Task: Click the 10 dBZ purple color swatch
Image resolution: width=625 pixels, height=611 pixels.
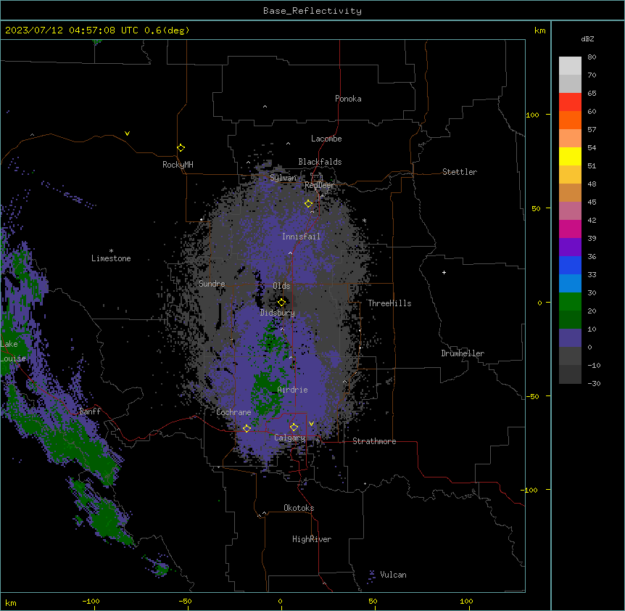Action: pos(570,338)
